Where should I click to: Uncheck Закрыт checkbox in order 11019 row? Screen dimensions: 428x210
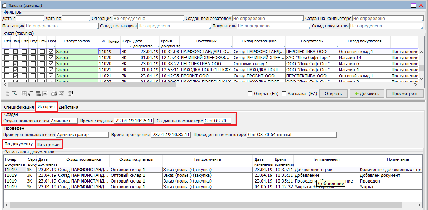pyautogui.click(x=15, y=52)
